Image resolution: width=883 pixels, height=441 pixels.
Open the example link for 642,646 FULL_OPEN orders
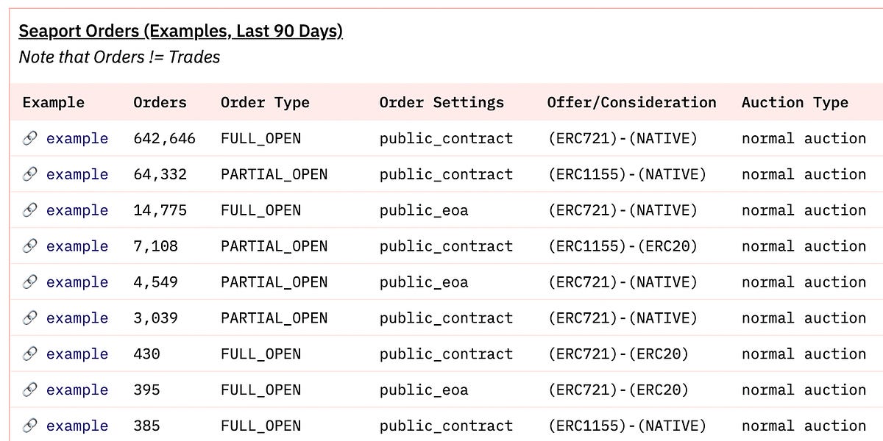pyautogui.click(x=77, y=138)
